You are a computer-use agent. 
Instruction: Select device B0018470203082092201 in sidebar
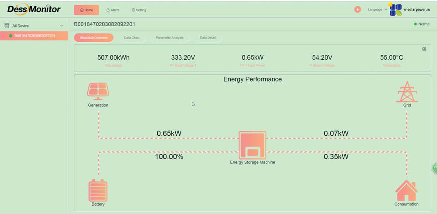[x=35, y=36]
